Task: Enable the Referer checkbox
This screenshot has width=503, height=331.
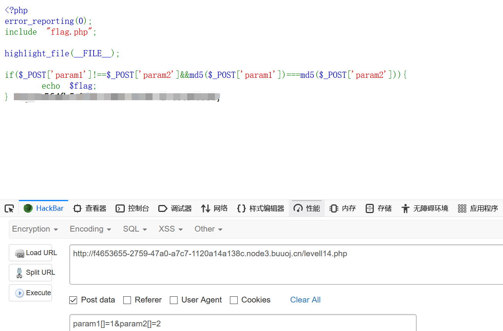Action: pos(127,300)
